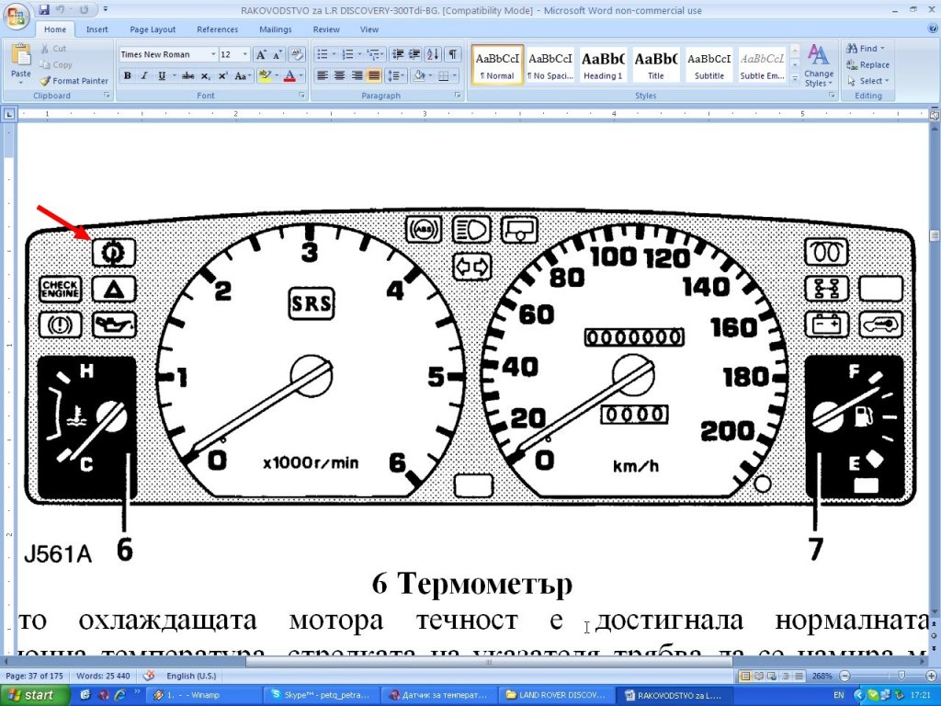The width and height of the screenshot is (941, 706).
Task: Toggle Justify text alignment
Action: point(374,76)
